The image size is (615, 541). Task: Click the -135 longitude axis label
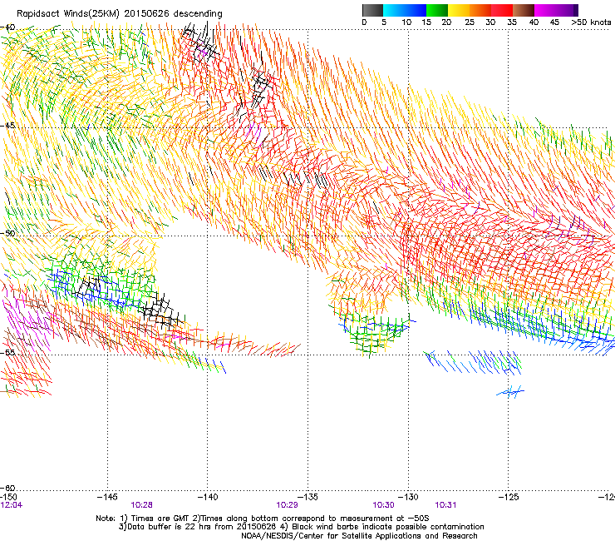pos(307,497)
